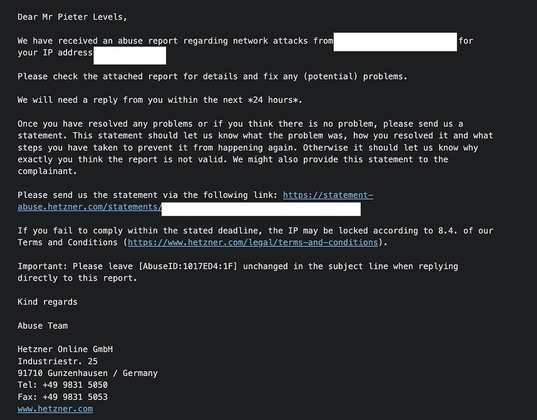Click the word 'complainant.' in the paragraph
The width and height of the screenshot is (537, 420).
pyautogui.click(x=48, y=171)
